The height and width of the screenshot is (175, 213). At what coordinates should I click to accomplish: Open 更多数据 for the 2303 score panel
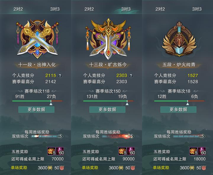107,110
